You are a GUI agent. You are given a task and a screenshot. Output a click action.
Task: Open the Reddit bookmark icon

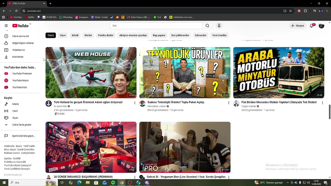pos(117,17)
